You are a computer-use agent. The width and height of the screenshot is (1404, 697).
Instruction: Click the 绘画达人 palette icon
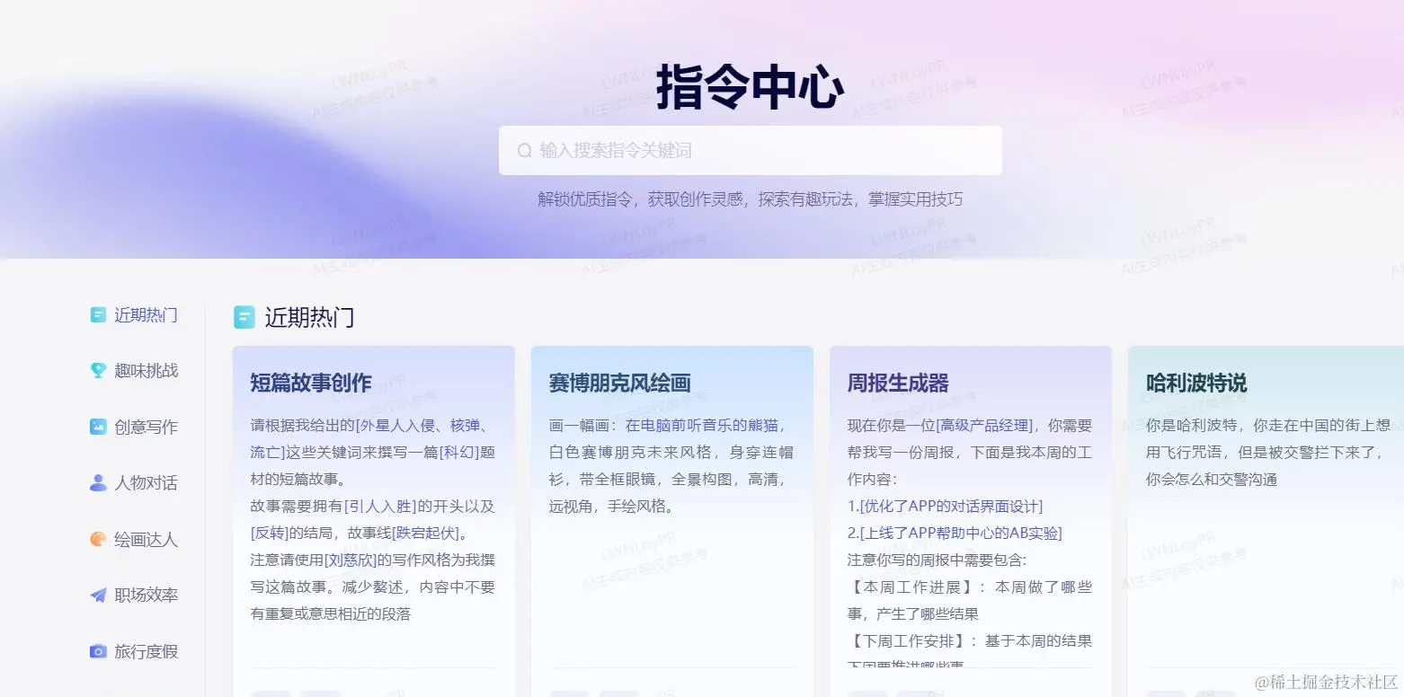pyautogui.click(x=98, y=539)
